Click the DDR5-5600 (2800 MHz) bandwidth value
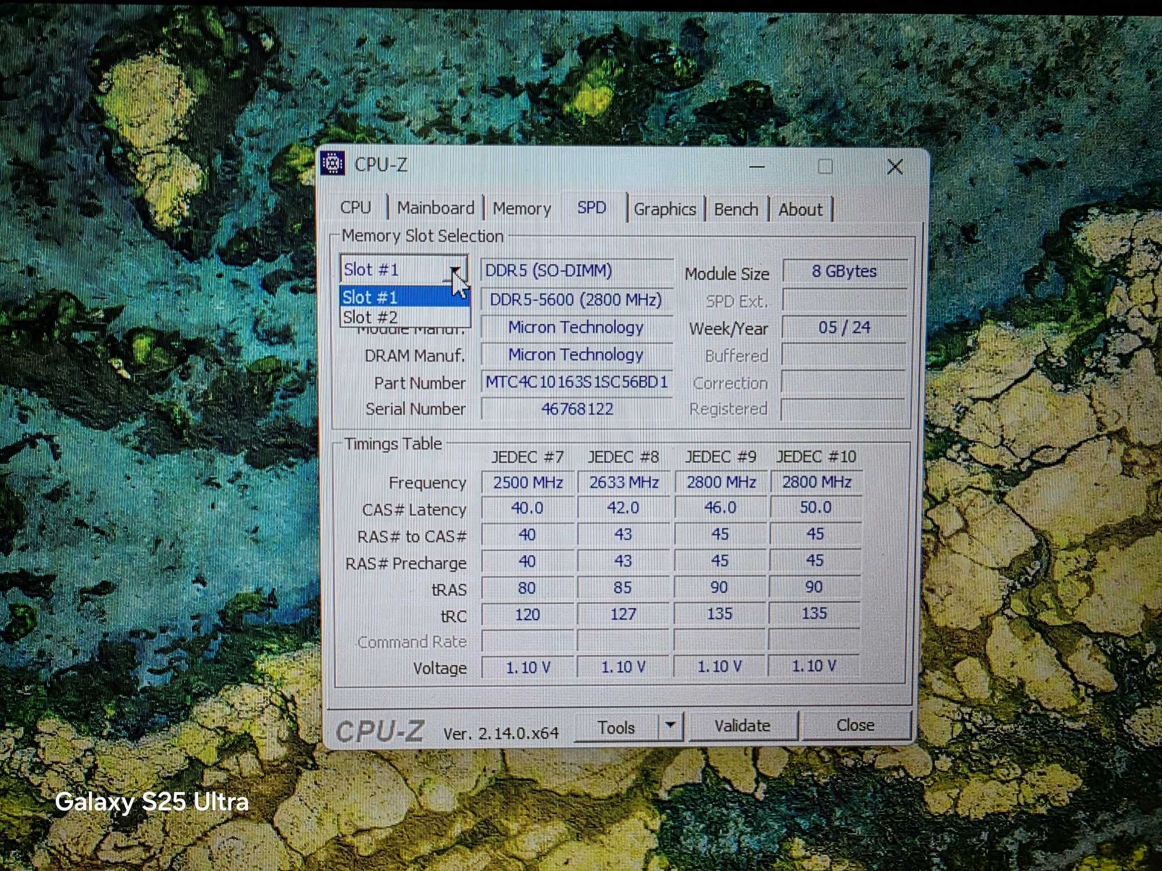 coord(576,300)
